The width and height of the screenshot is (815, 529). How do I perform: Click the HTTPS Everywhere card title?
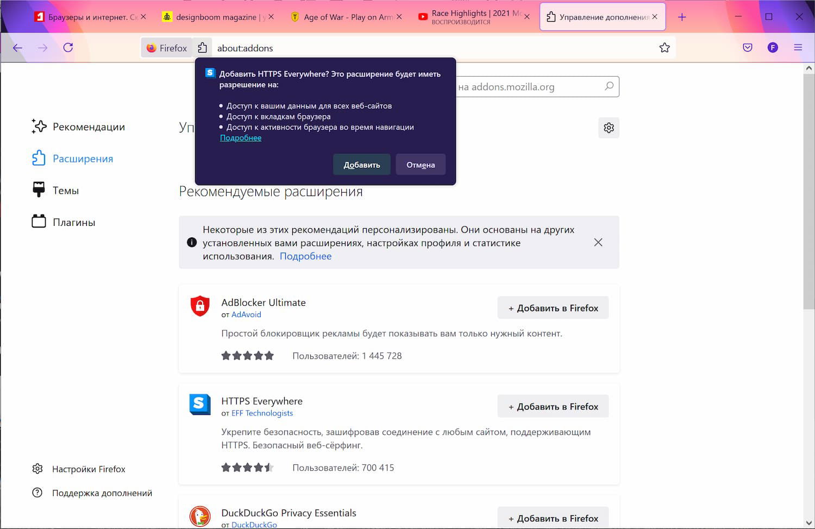pos(262,401)
